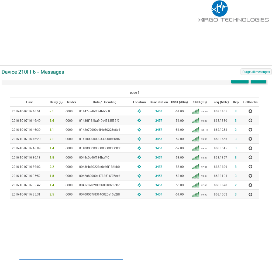Show location for 16:35:31 message
This screenshot has width=272, height=260.
pyautogui.click(x=139, y=194)
